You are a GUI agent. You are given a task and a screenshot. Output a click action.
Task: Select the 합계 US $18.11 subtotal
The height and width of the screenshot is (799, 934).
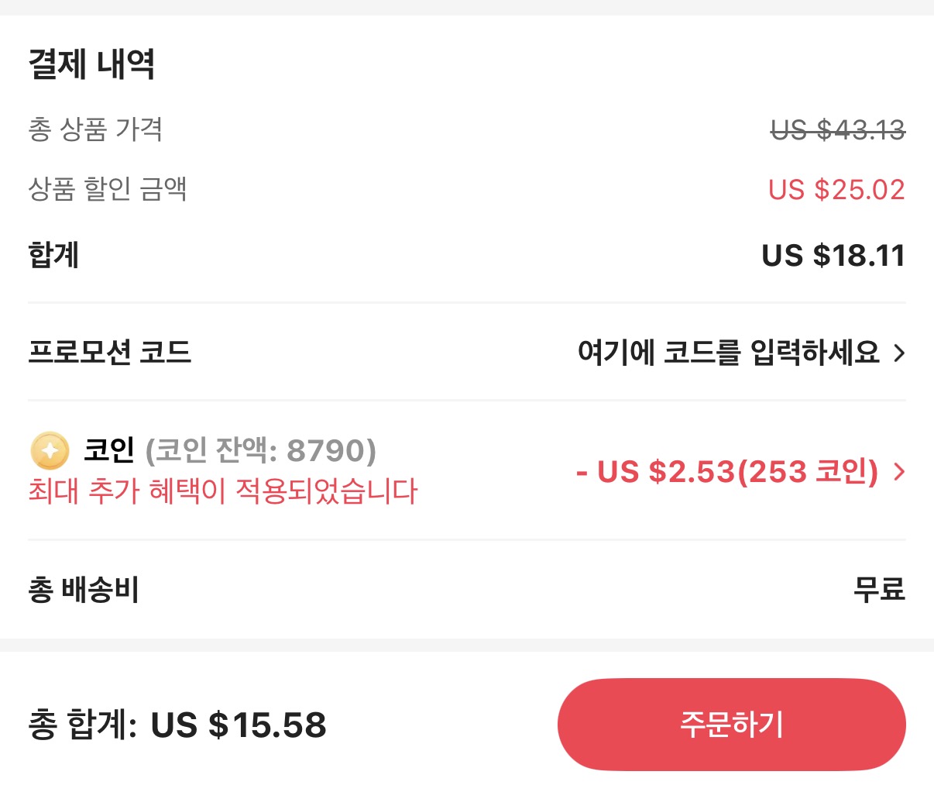tap(839, 255)
